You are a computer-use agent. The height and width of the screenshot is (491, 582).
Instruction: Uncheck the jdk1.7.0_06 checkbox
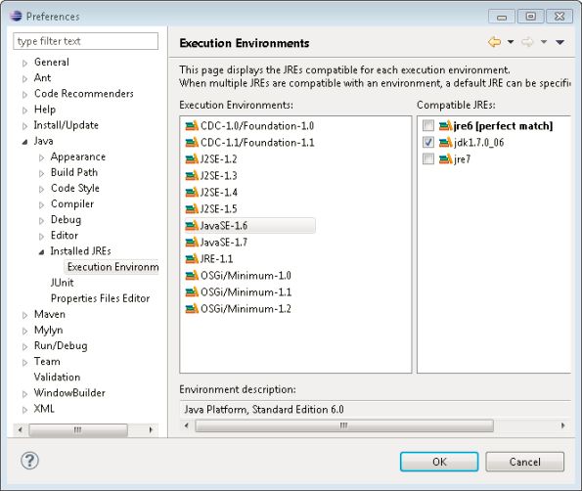(x=428, y=142)
